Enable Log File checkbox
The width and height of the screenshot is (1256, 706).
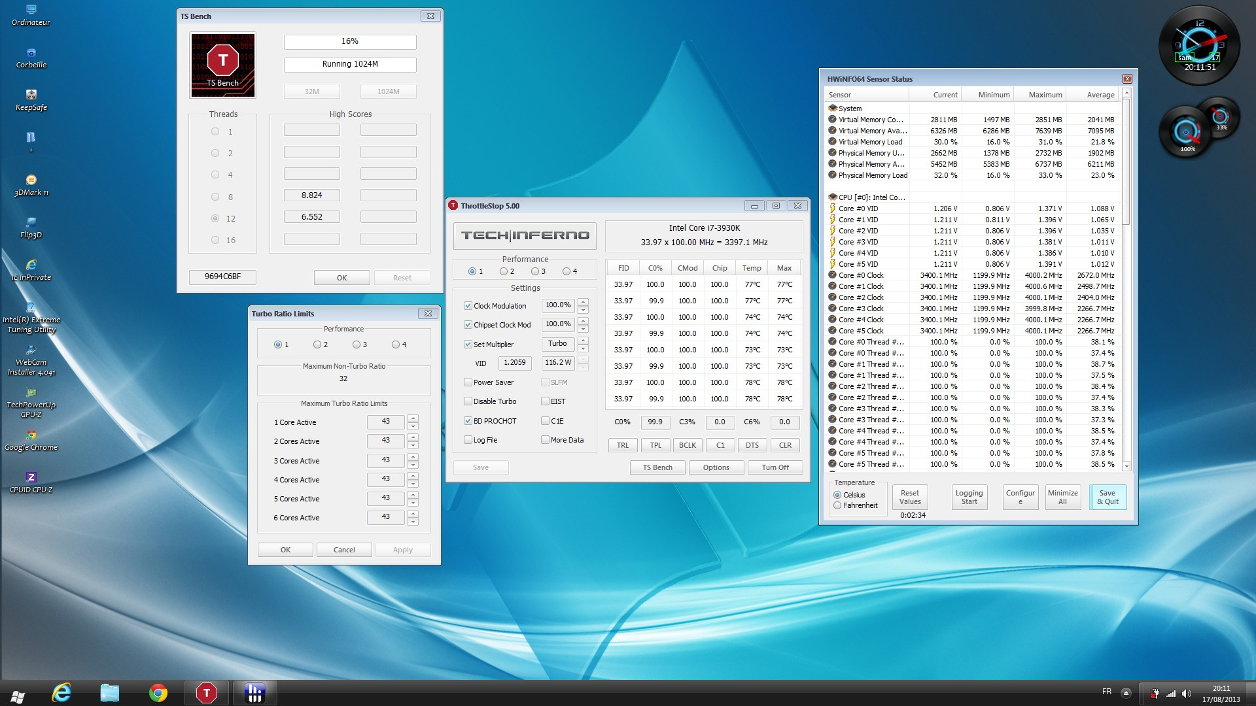pyautogui.click(x=468, y=440)
